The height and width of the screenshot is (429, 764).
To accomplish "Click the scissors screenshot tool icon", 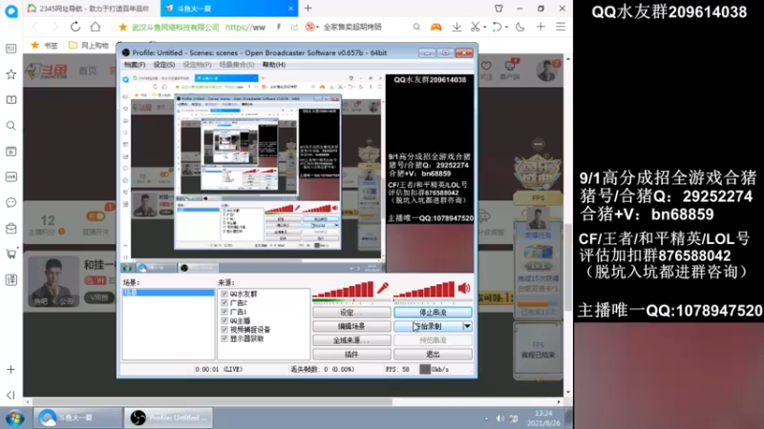I will pyautogui.click(x=475, y=28).
